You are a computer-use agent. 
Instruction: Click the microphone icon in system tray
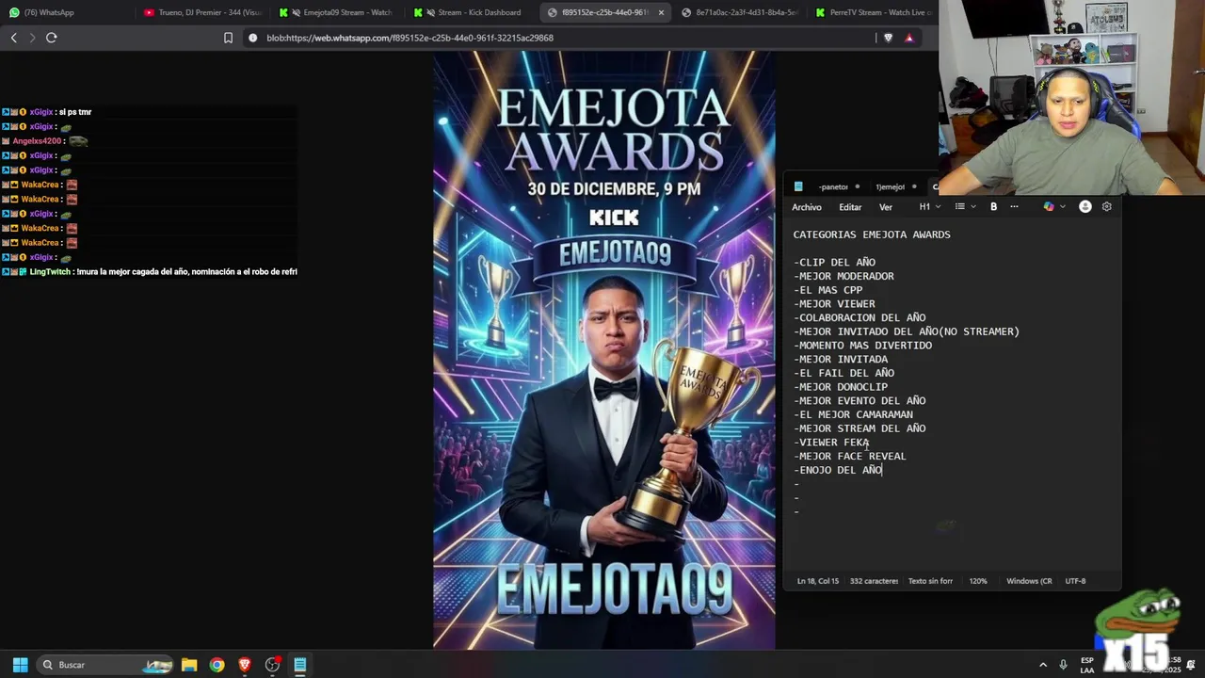coord(1064,665)
